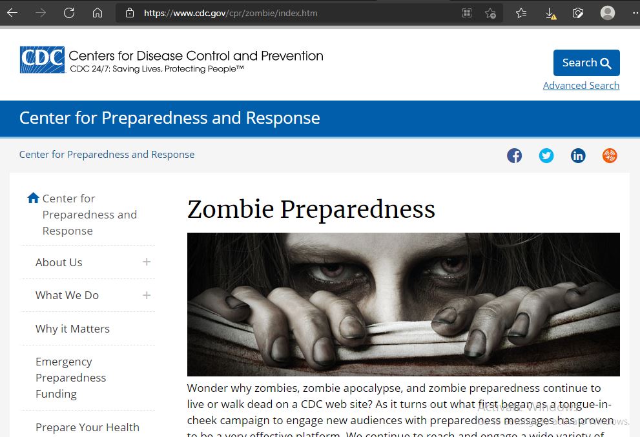640x437 pixels.
Task: Click Centers for Disease Control and Prevention title
Action: coord(196,55)
